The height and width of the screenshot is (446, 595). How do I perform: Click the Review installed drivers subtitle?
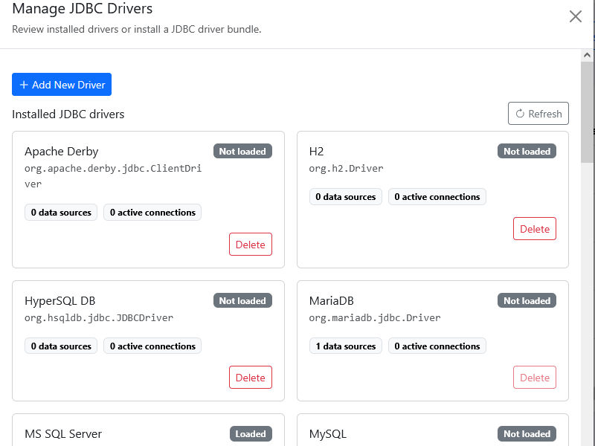(137, 29)
